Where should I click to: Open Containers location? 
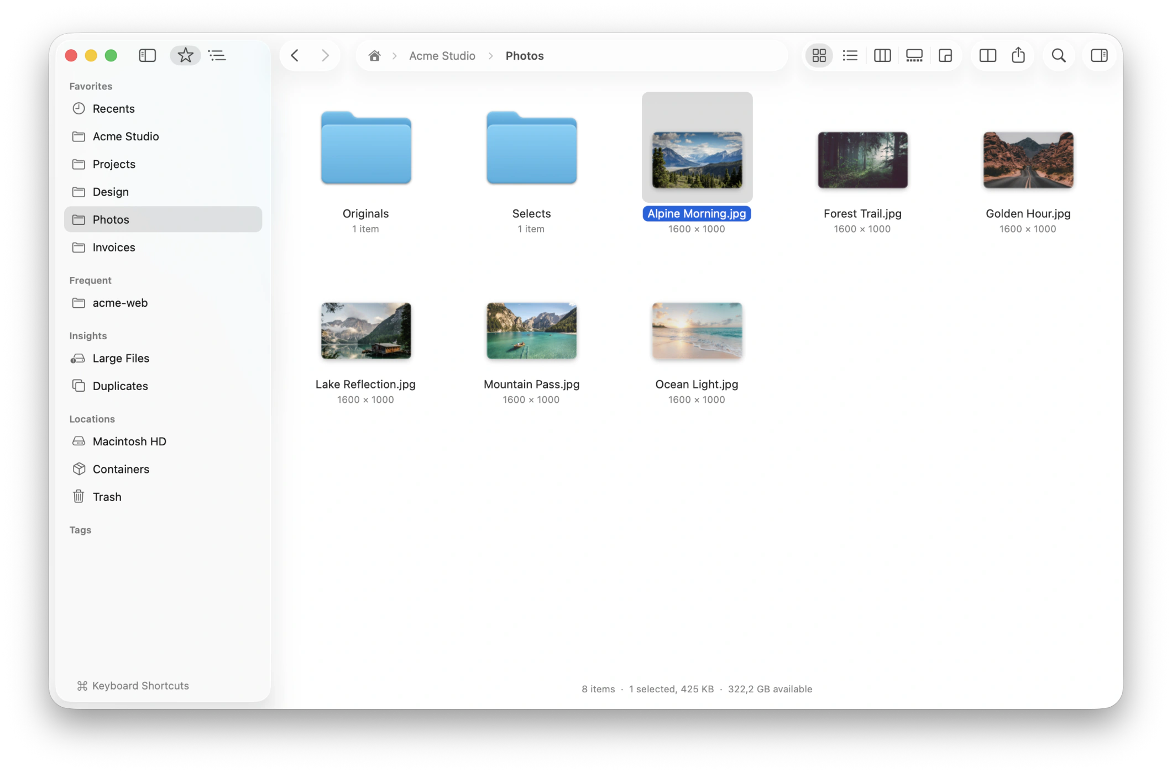(163, 469)
